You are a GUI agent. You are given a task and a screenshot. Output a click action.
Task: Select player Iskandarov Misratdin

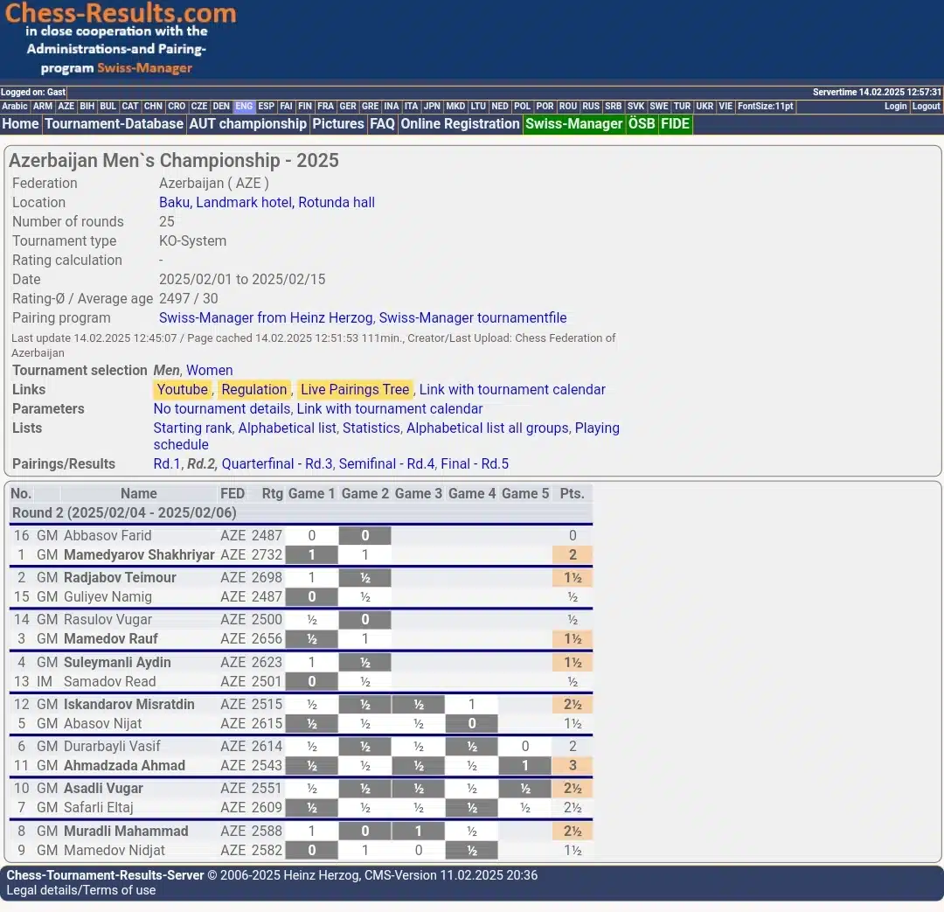128,705
